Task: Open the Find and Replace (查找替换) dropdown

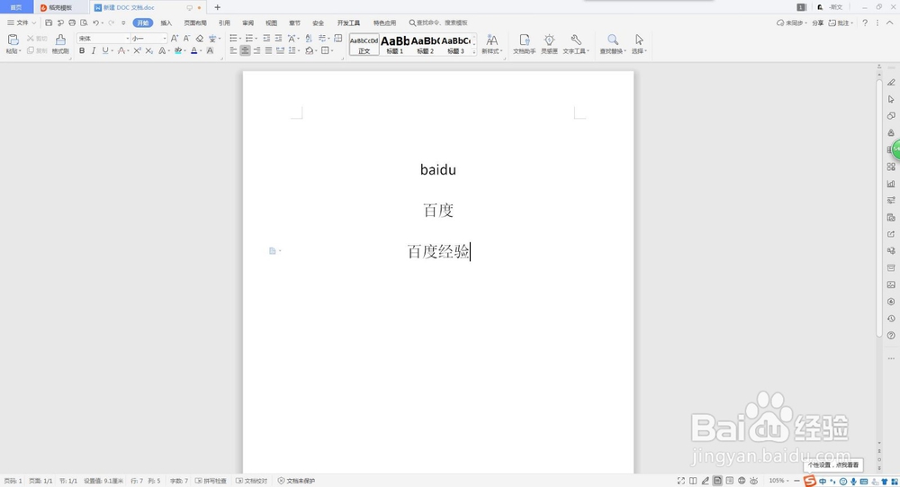Action: [613, 43]
